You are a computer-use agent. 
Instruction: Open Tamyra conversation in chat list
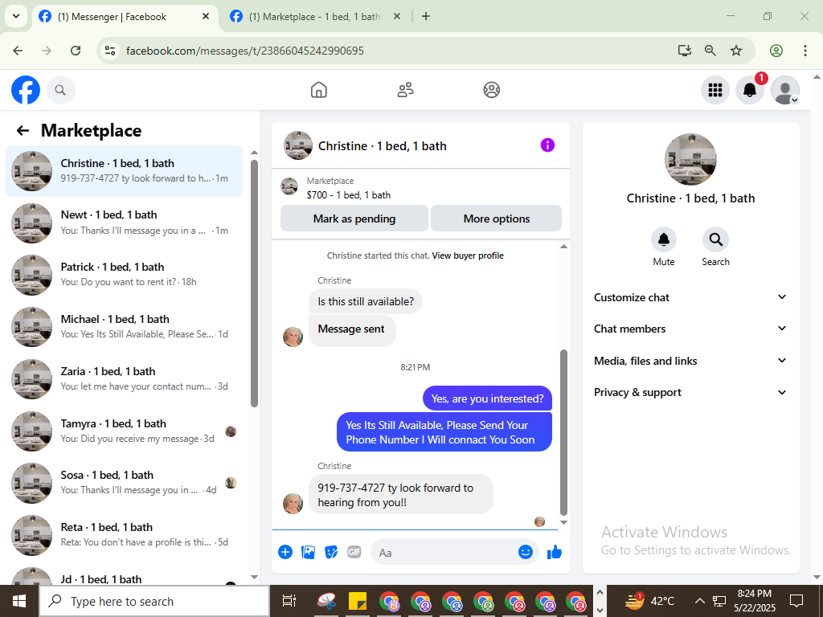click(125, 431)
